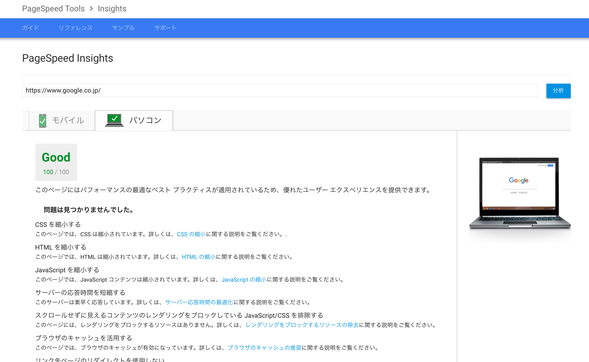Click the PageSpeed Tools breadcrumb link
This screenshot has width=589, height=362.
(x=54, y=9)
